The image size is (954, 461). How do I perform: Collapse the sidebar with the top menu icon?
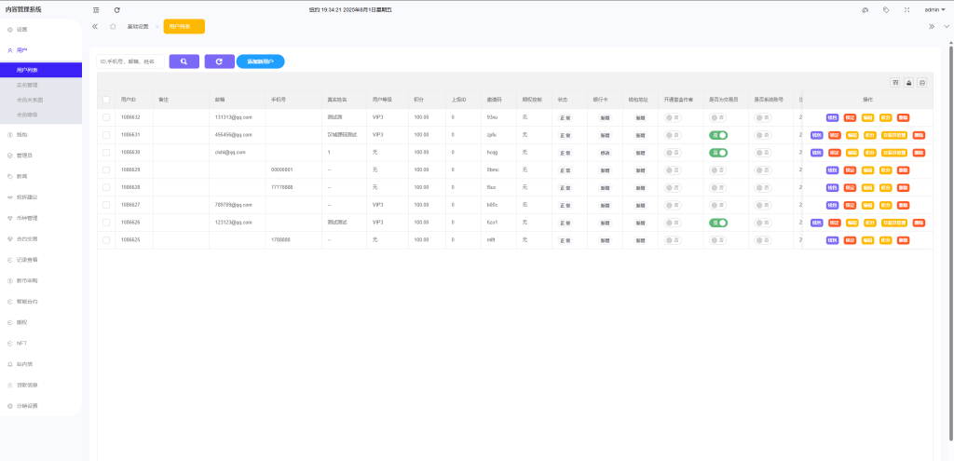tap(96, 9)
